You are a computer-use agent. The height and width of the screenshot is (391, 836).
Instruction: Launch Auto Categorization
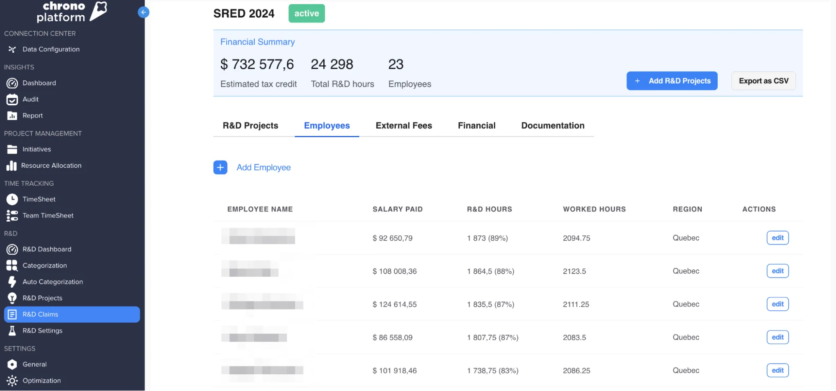point(52,281)
